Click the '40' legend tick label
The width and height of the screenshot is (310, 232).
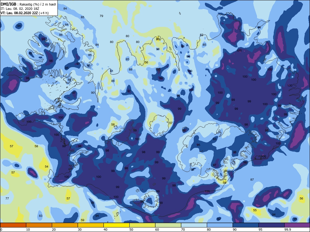pyautogui.click(x=106, y=230)
